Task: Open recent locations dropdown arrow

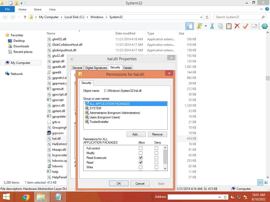Action: [x=19, y=17]
